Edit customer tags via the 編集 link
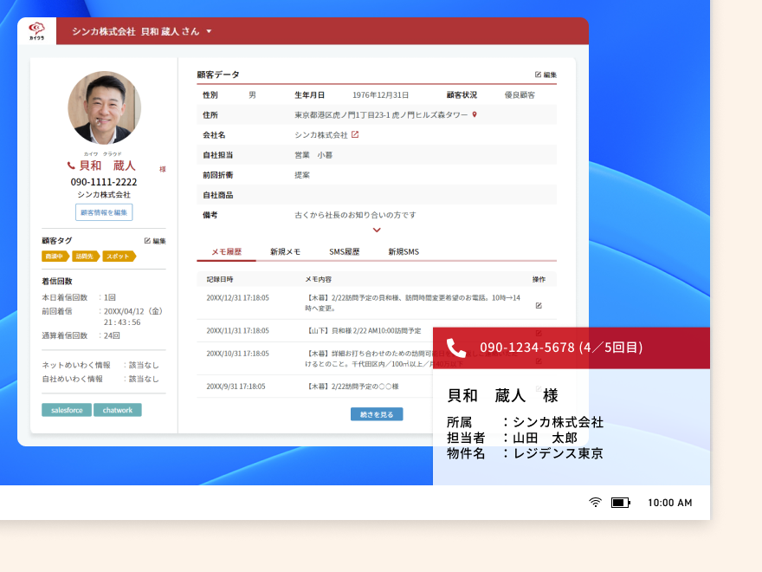Screen dimensions: 762x572 tap(155, 241)
